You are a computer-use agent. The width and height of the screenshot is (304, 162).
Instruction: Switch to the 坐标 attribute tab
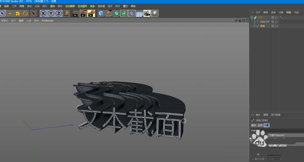(x=260, y=125)
